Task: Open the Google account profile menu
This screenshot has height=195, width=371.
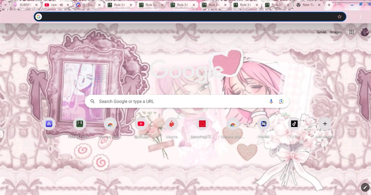Action: (365, 32)
